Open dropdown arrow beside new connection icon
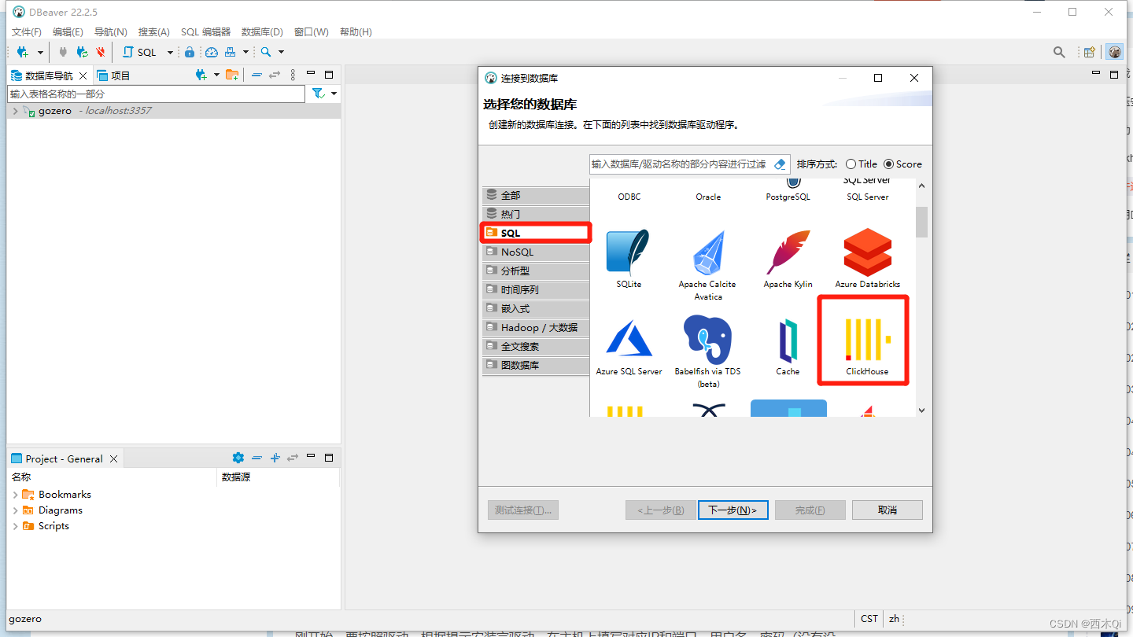Image resolution: width=1133 pixels, height=637 pixels. 40,53
